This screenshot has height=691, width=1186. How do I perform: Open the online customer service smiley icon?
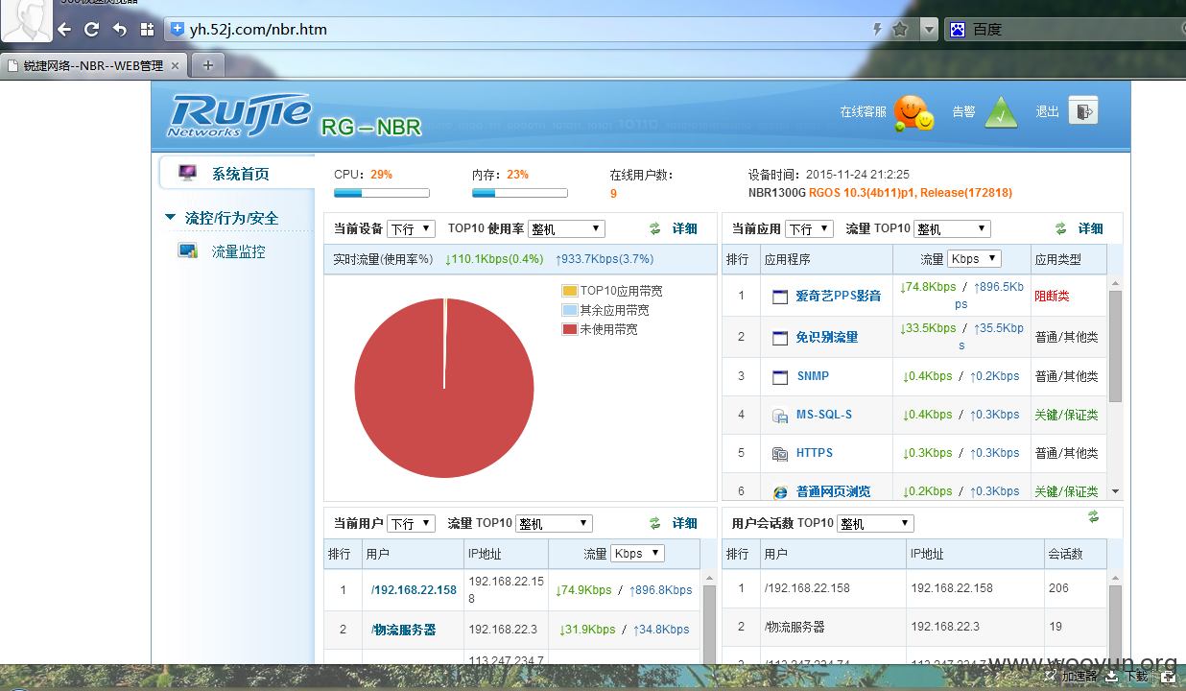(x=913, y=113)
